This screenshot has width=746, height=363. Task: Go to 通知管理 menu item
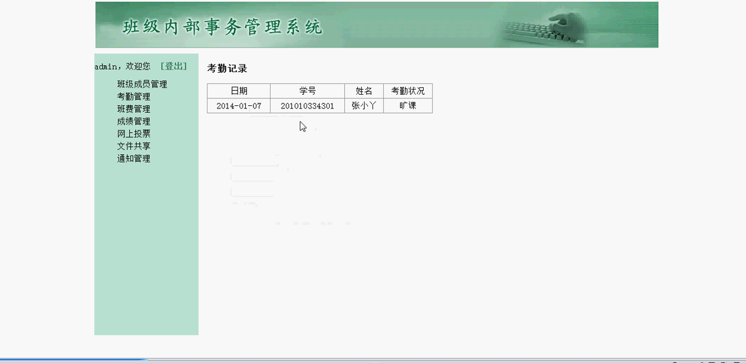(x=134, y=159)
